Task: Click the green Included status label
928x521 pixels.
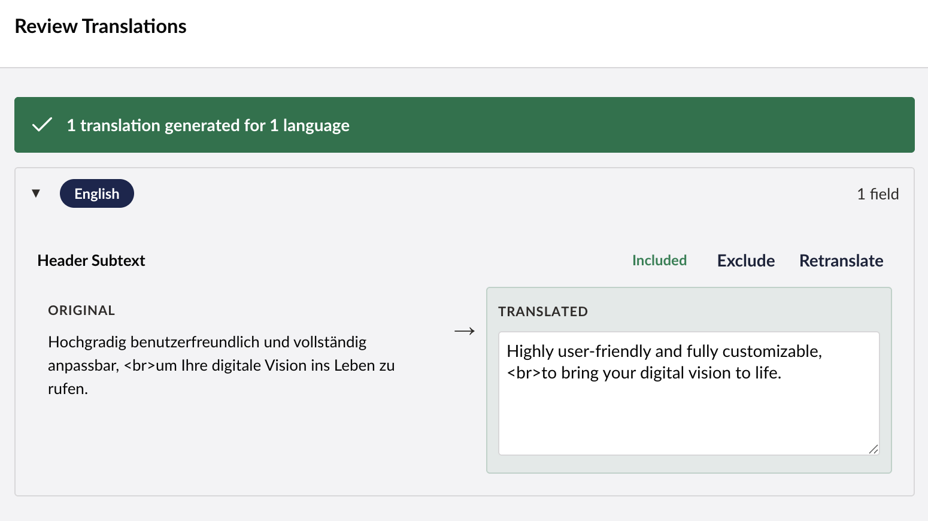Action: (x=659, y=260)
